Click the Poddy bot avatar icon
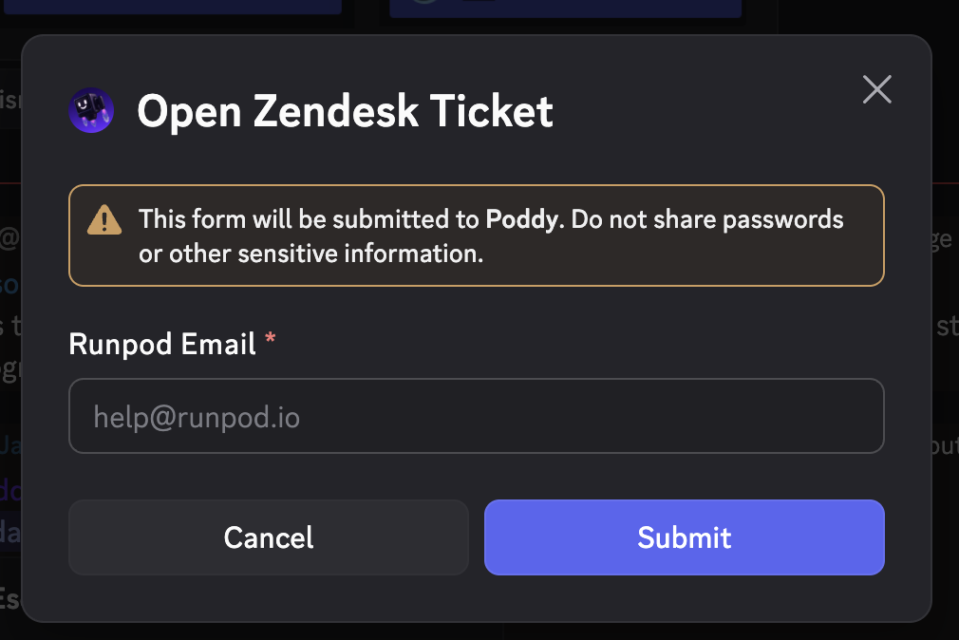959x640 pixels. 91,111
